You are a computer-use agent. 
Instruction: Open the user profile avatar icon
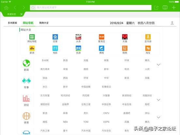tap(172, 23)
